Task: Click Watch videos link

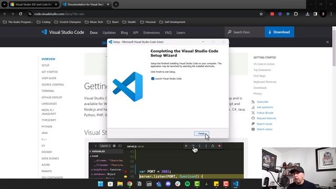Action: pos(265,129)
